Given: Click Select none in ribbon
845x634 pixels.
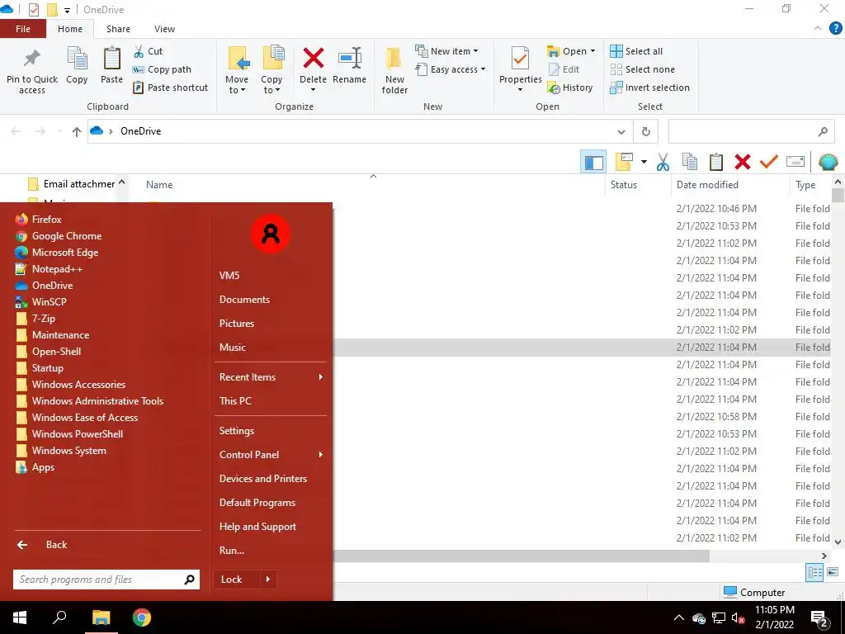Looking at the screenshot, I should 642,69.
